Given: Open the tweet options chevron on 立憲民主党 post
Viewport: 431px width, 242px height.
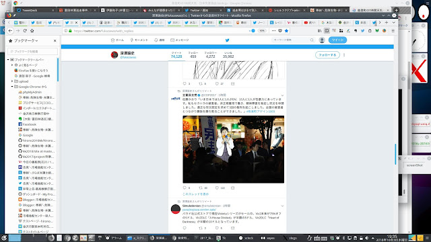Looking at the screenshot, I should tap(282, 95).
